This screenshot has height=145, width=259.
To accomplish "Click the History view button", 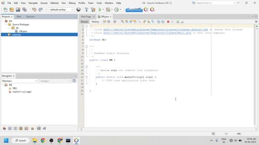I will coord(95,21).
